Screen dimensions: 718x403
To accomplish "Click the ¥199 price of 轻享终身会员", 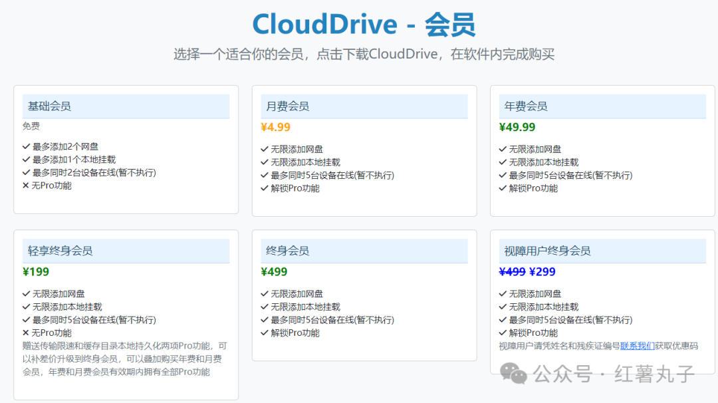I will 36,271.
